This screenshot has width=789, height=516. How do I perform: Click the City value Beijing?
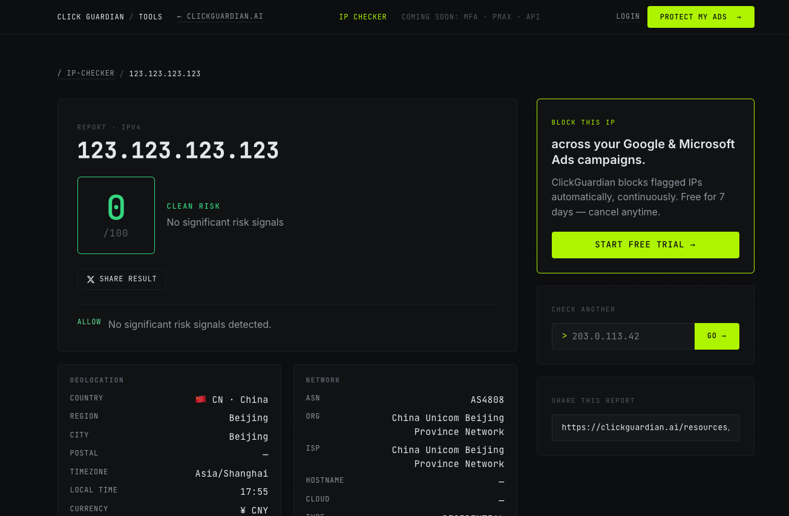(x=249, y=437)
